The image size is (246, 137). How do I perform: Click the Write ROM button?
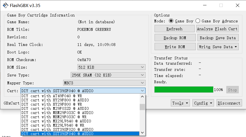pyautogui.click(x=174, y=47)
